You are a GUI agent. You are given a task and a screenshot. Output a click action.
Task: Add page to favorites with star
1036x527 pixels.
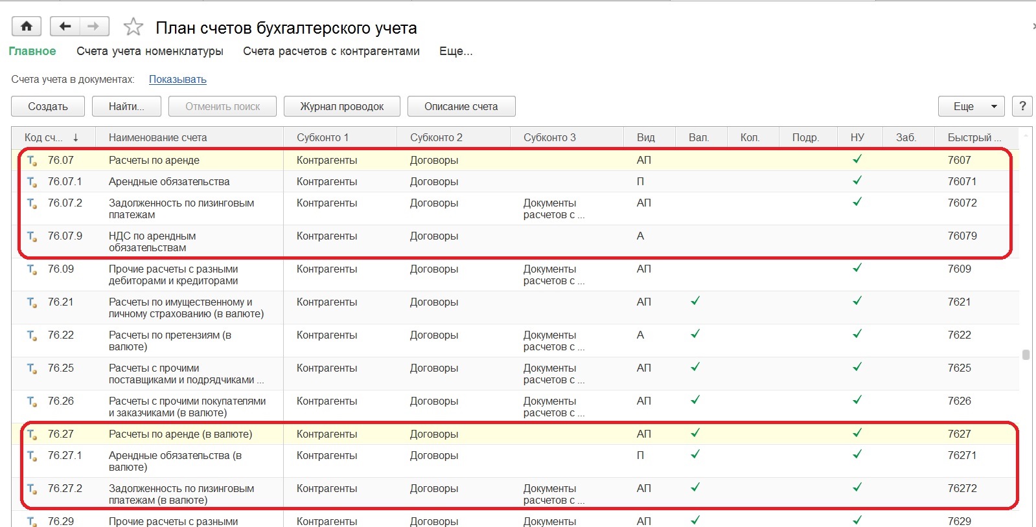133,27
